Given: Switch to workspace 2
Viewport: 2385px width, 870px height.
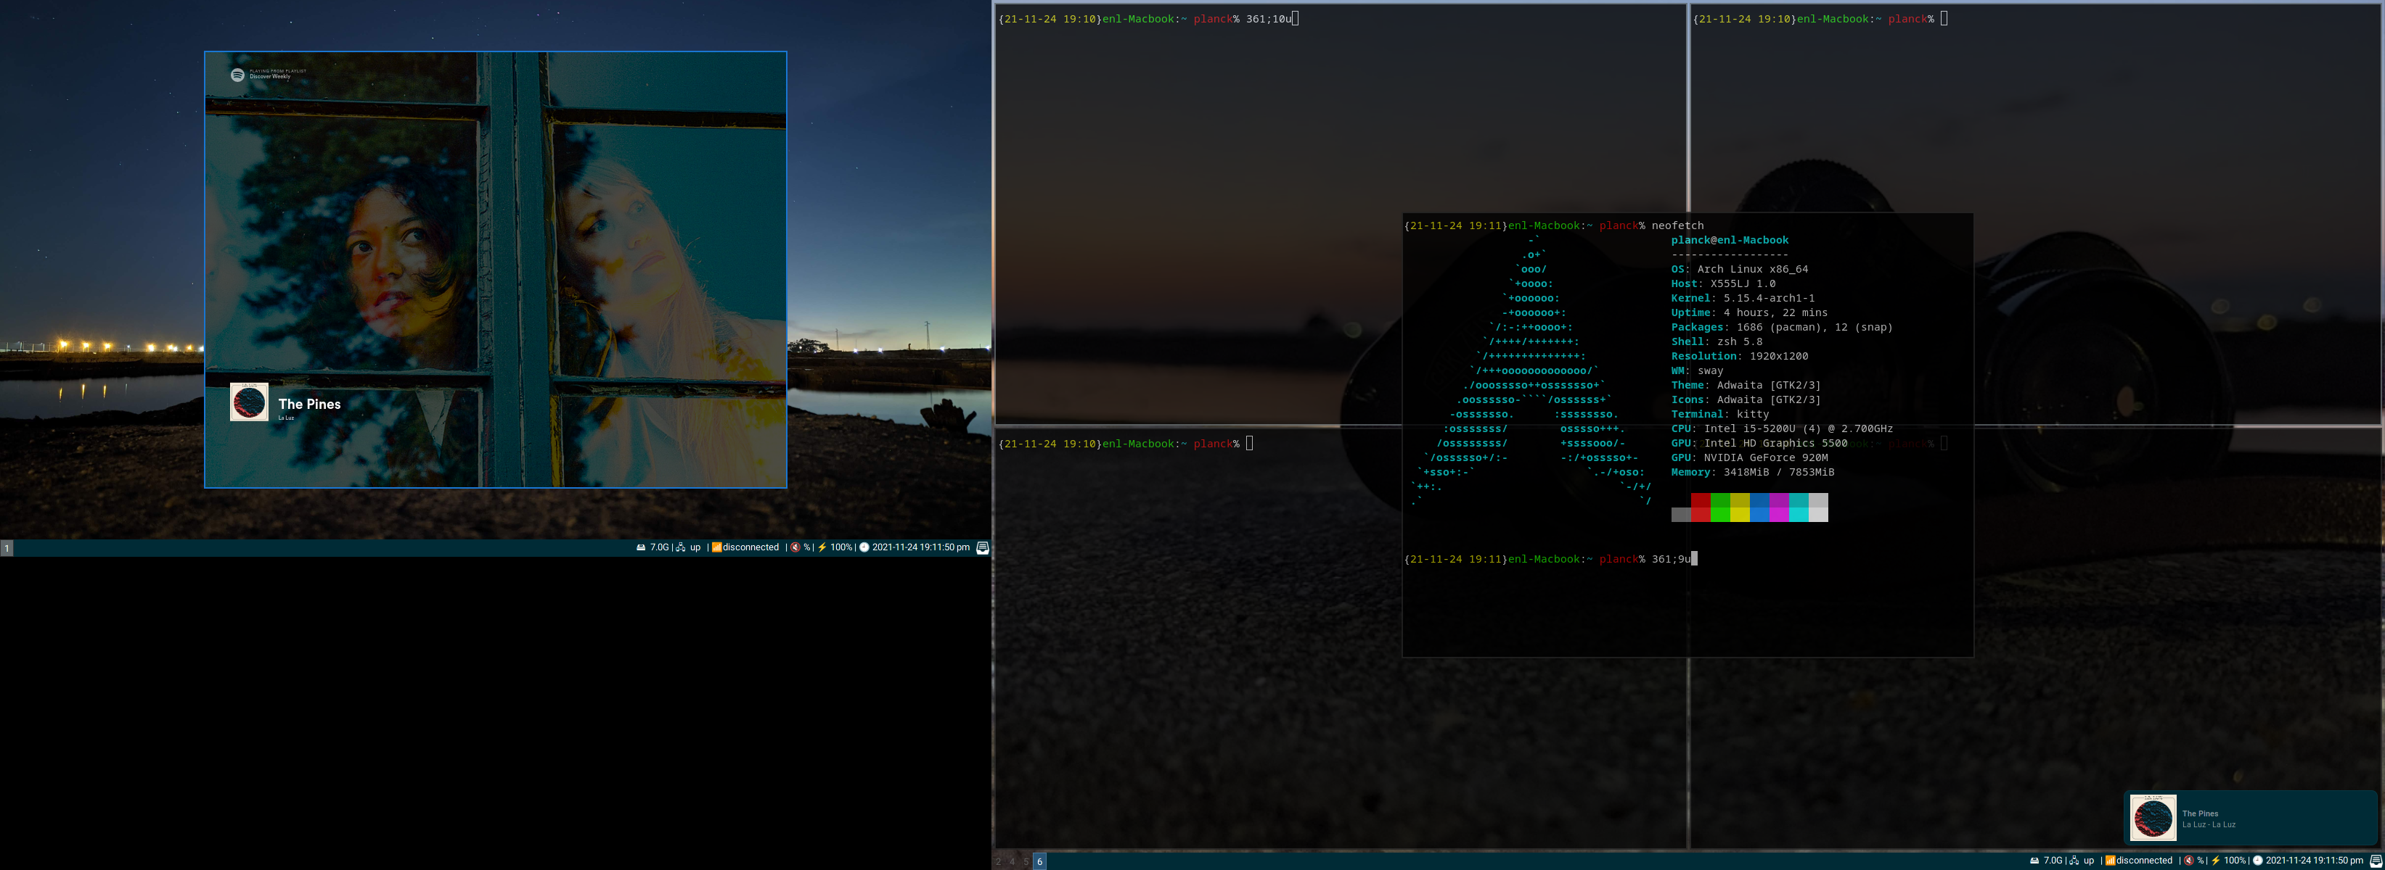Looking at the screenshot, I should (x=998, y=861).
